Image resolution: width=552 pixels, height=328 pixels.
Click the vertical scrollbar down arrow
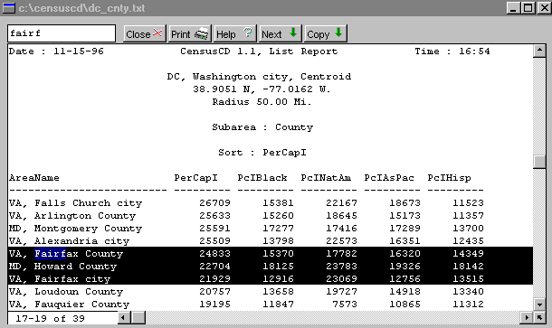(539, 305)
